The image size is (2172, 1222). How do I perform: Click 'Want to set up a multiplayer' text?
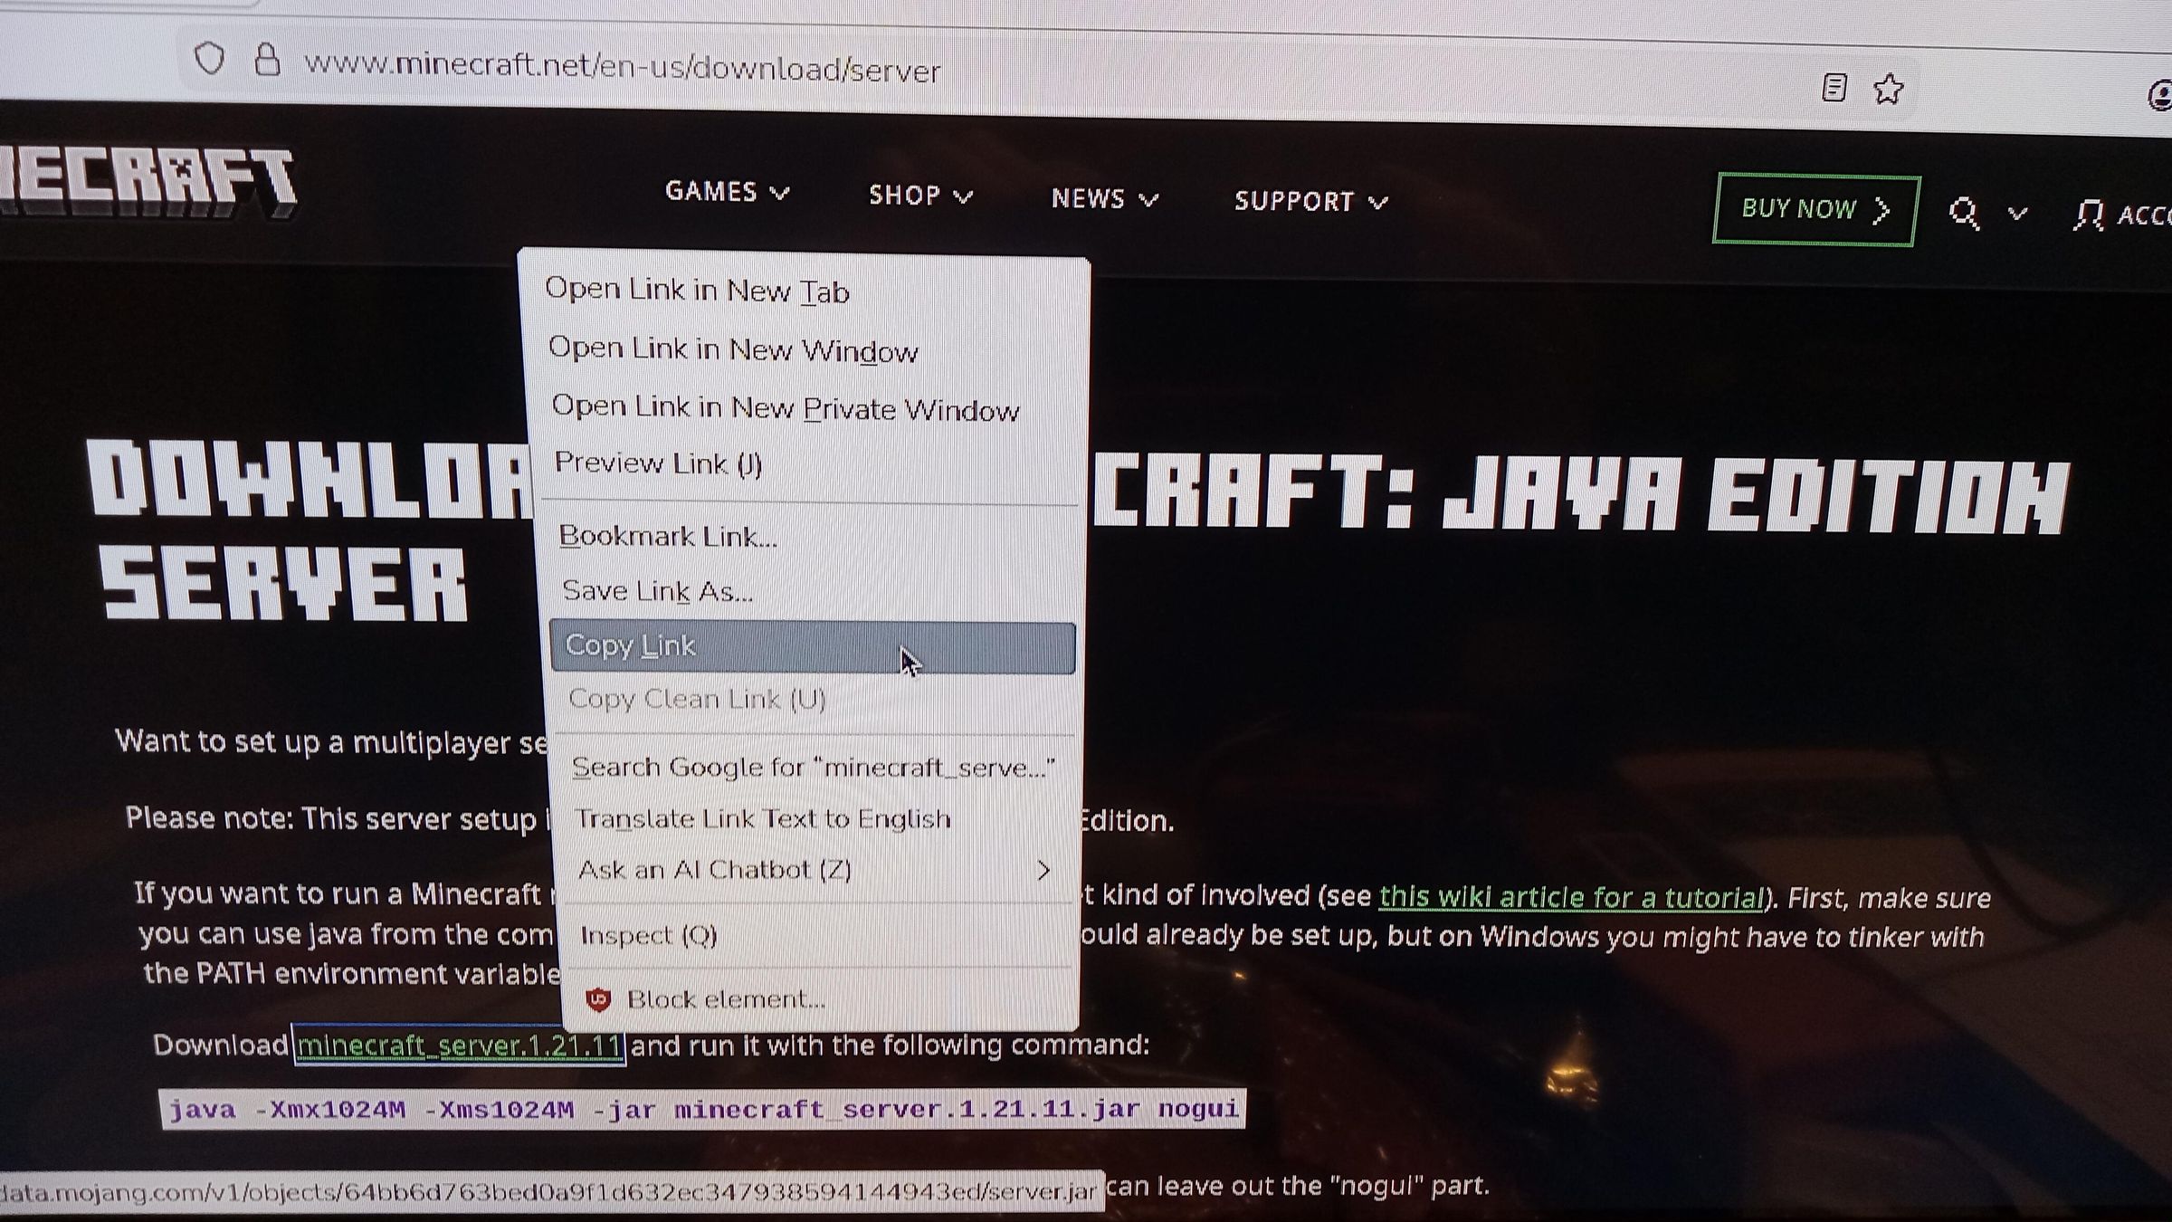tap(331, 742)
